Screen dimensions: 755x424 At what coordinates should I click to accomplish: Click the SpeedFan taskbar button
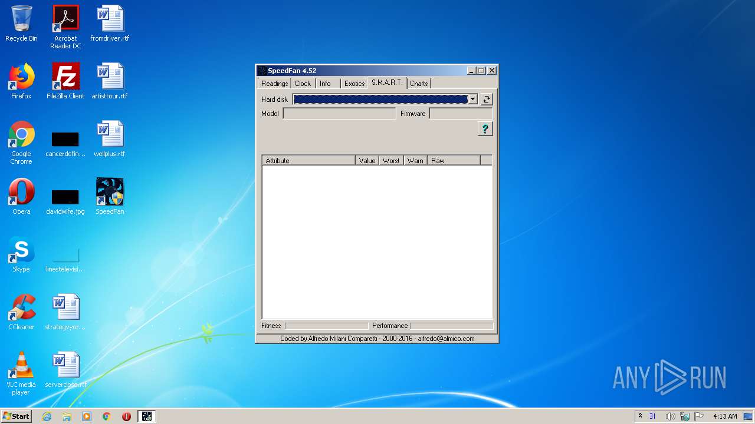(147, 416)
